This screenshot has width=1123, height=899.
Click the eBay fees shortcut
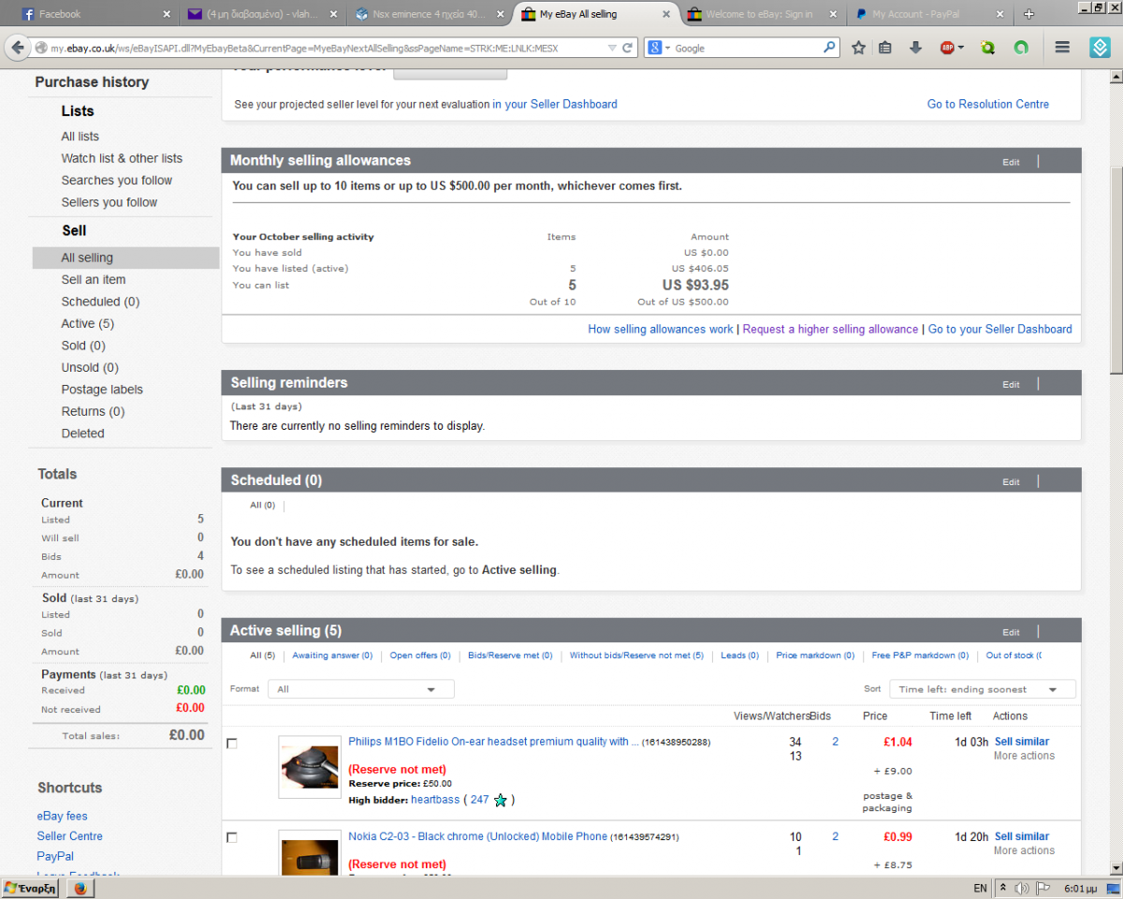point(63,816)
